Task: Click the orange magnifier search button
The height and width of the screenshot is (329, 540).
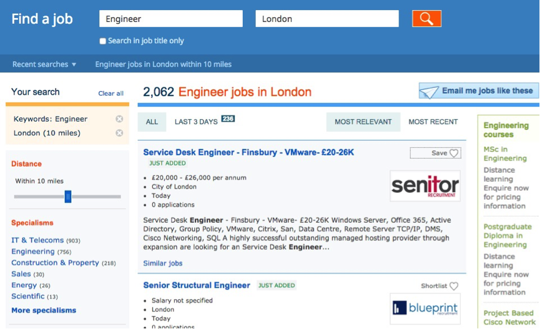Action: pos(427,18)
